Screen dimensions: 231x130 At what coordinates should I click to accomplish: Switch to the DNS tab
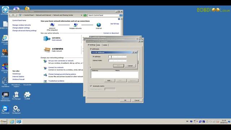pyautogui.click(x=99, y=45)
